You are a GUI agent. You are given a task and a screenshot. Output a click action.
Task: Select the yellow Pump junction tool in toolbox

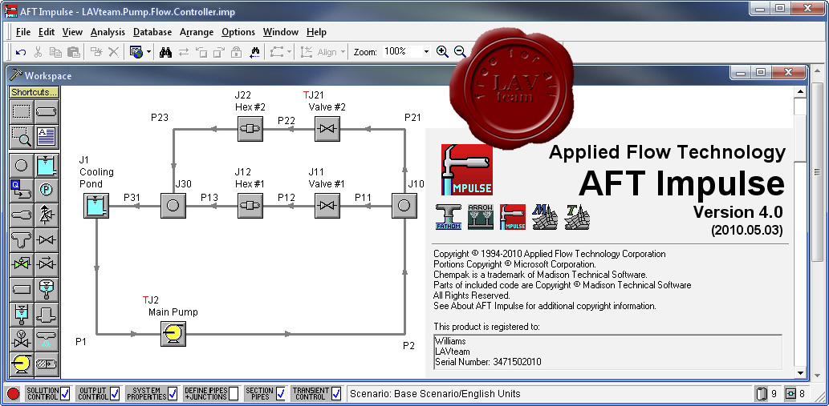21,364
